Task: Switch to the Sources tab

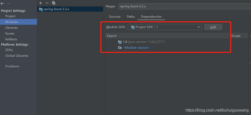Action: [x=115, y=17]
